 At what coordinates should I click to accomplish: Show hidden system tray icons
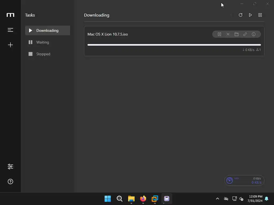tap(218, 199)
